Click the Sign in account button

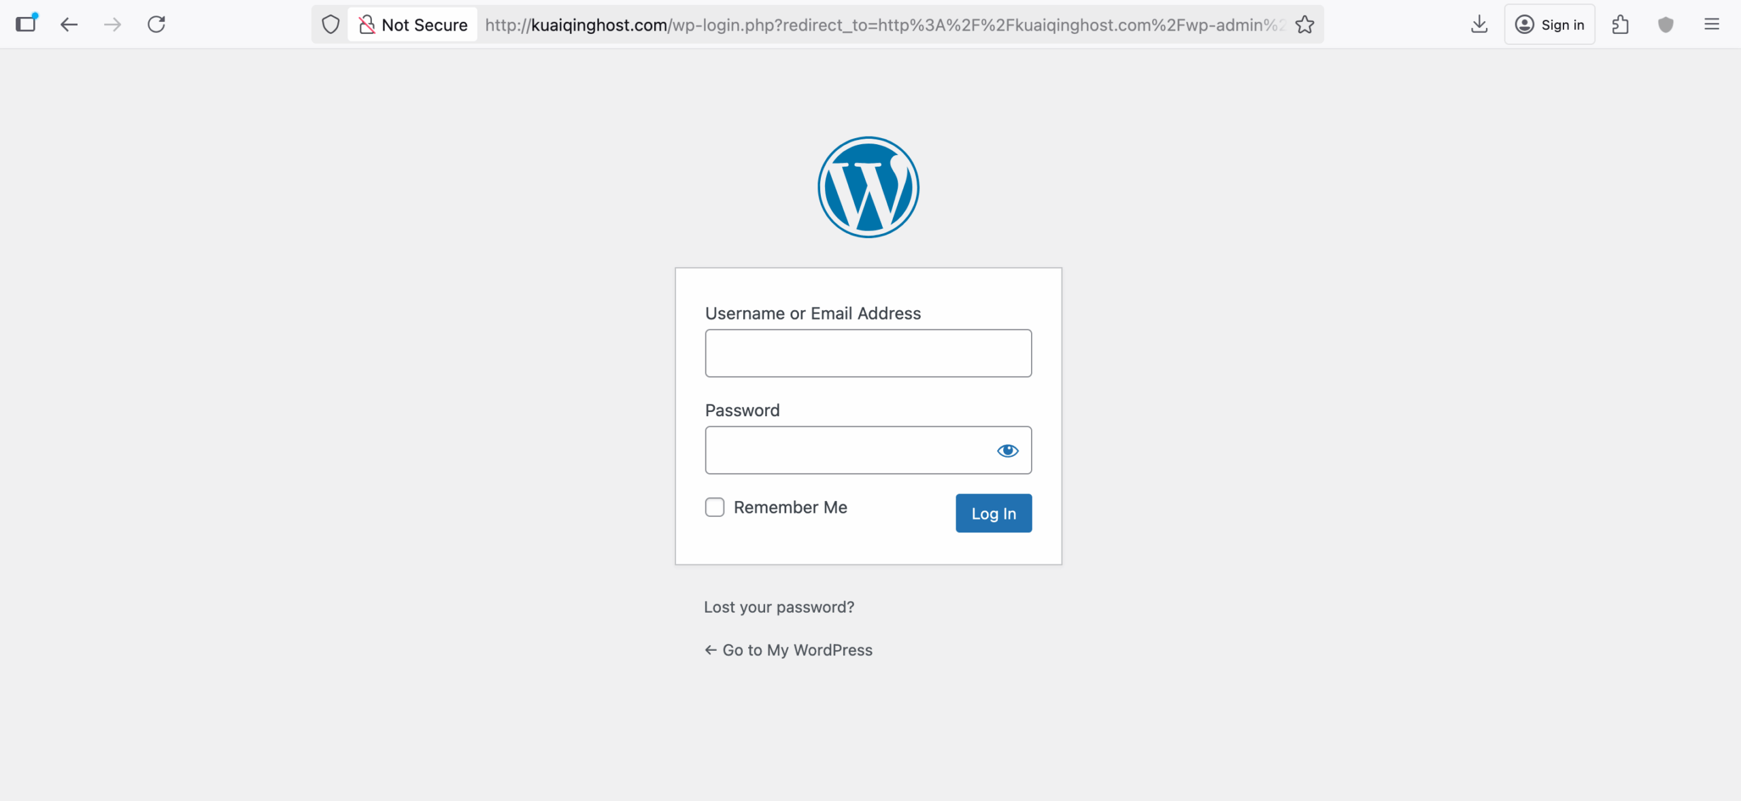click(x=1549, y=25)
